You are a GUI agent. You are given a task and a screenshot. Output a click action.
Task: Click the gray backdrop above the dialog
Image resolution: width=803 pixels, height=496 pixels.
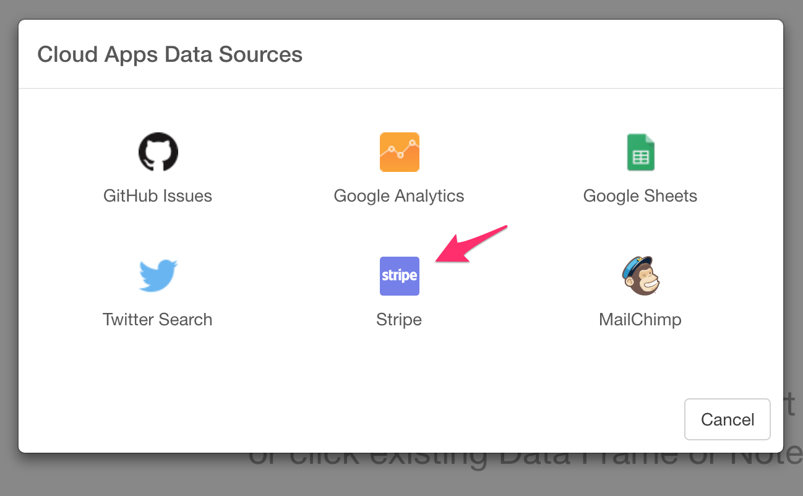401,9
